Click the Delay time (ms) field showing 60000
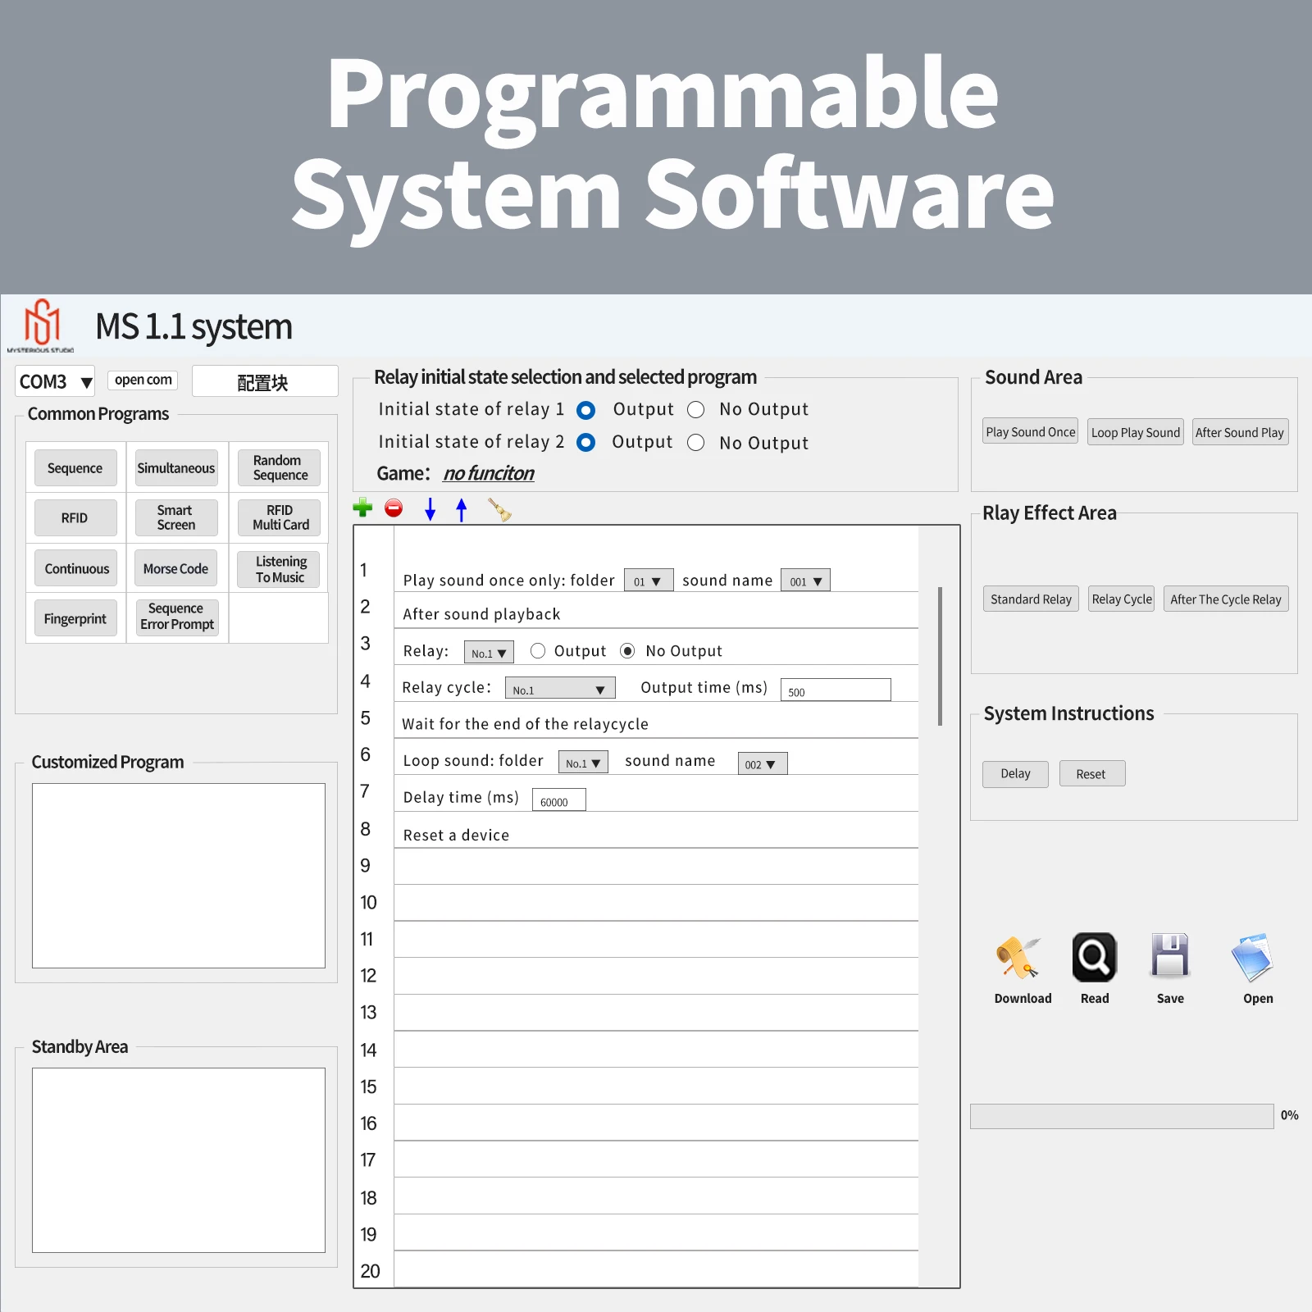Screen dimensions: 1312x1312 (559, 800)
